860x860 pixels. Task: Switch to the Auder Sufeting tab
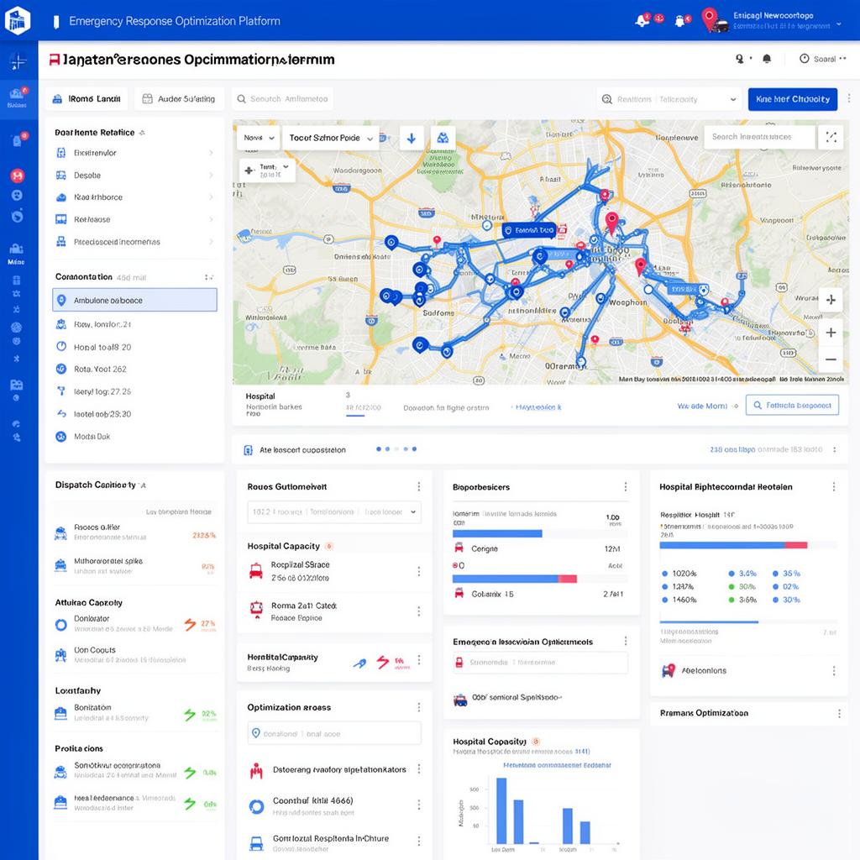pyautogui.click(x=179, y=99)
